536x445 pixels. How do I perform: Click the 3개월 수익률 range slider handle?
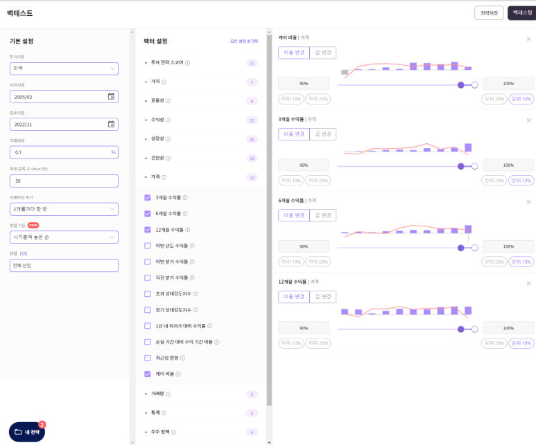pyautogui.click(x=461, y=166)
